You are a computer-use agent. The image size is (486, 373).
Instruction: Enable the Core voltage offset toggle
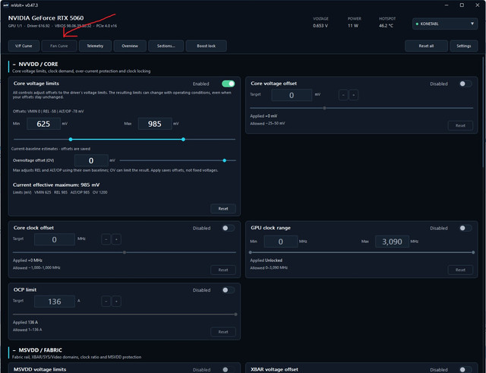pos(465,84)
